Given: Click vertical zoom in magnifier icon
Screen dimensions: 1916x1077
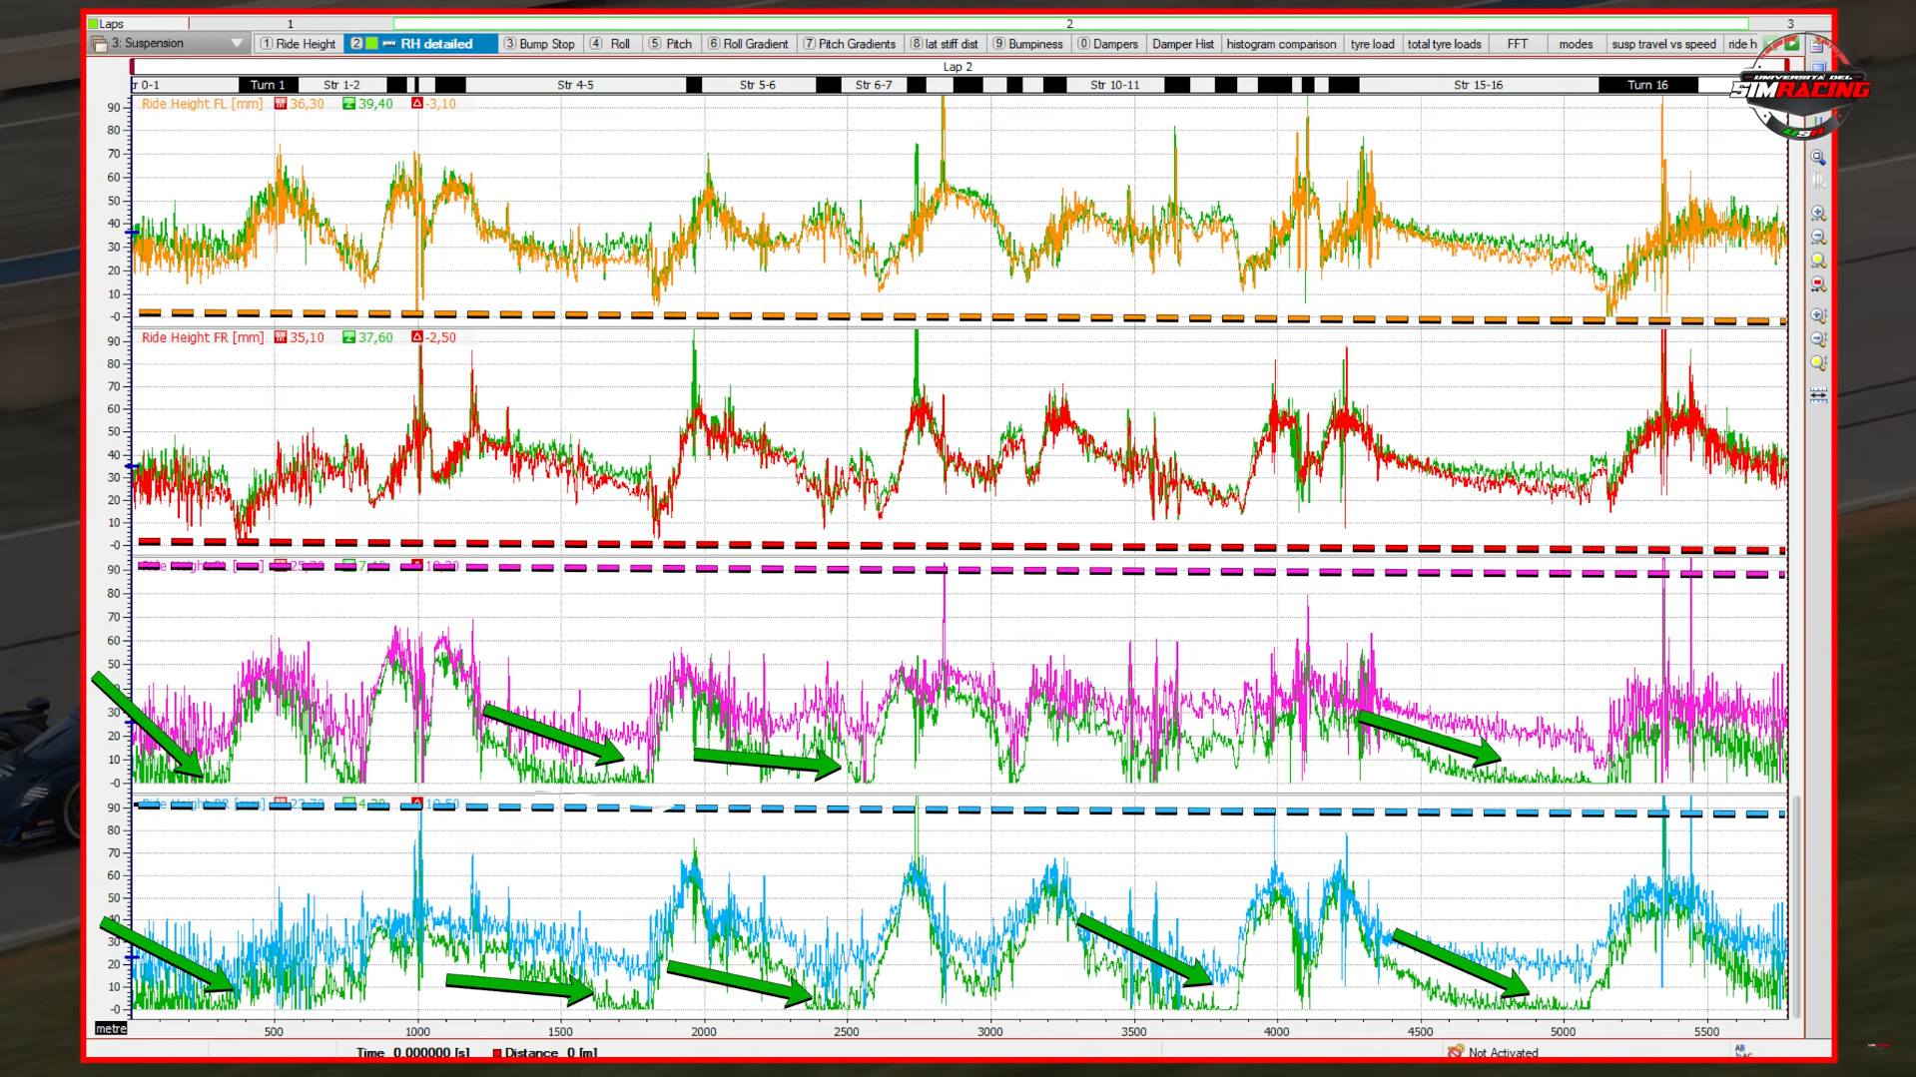Looking at the screenshot, I should tap(1818, 315).
